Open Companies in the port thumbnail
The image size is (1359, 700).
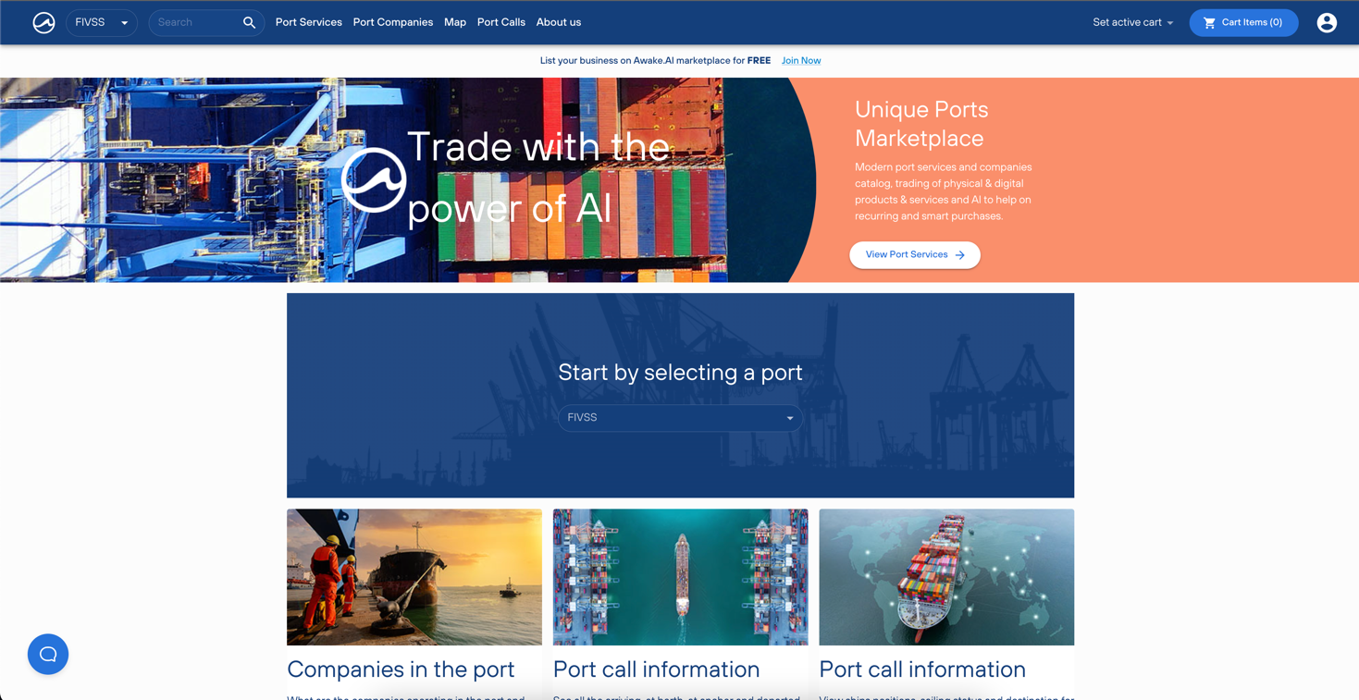[414, 577]
